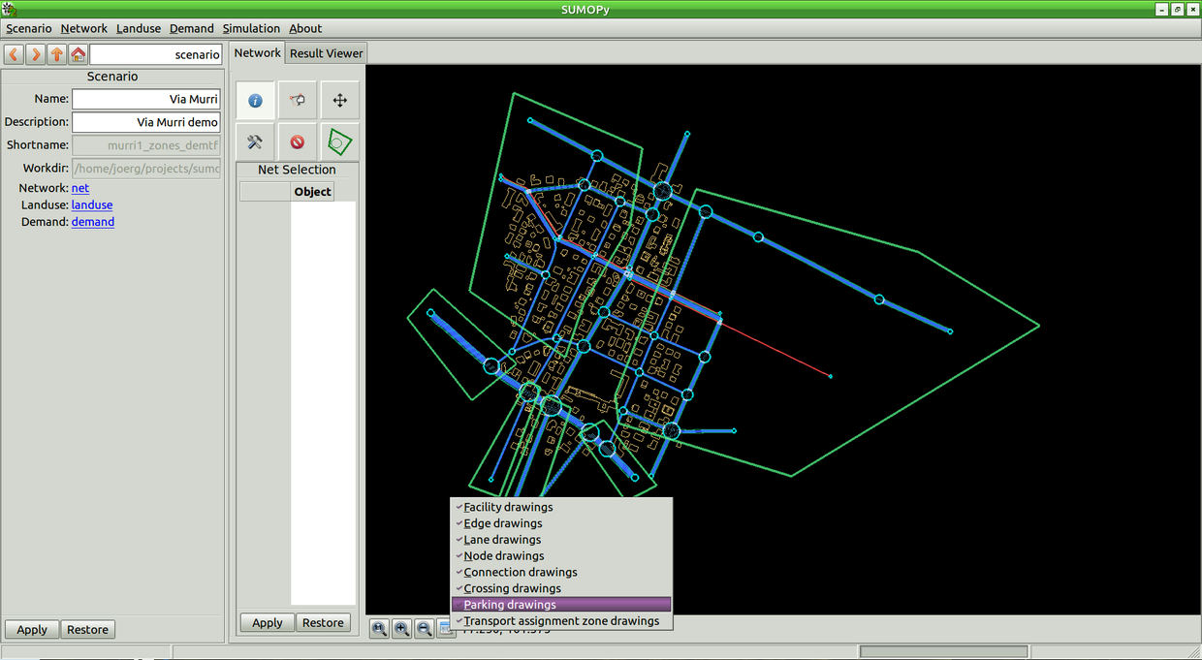The width and height of the screenshot is (1202, 660).
Task: Toggle Transport assignment zone drawings visibility
Action: click(x=561, y=621)
